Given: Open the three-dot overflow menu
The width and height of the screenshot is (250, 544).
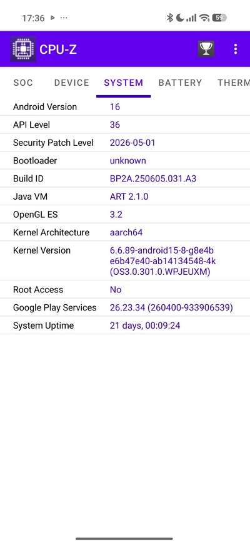Looking at the screenshot, I should point(236,49).
